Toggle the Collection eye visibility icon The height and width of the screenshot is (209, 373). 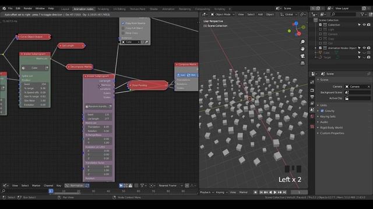(x=364, y=25)
